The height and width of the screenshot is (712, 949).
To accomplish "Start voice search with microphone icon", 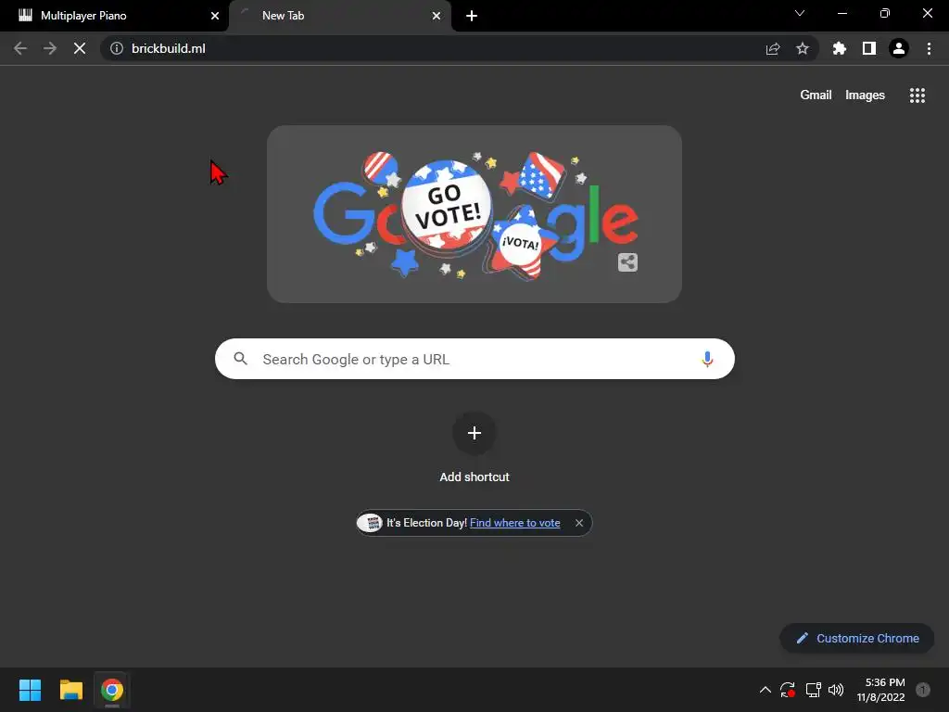I will (707, 359).
